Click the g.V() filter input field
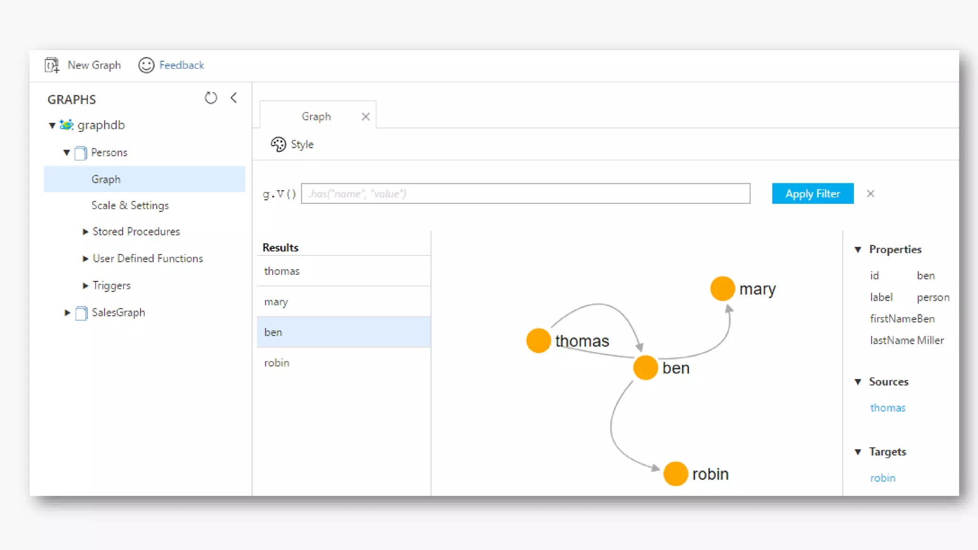 [x=525, y=193]
